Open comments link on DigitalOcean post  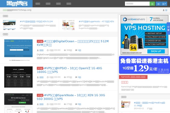click(79, 50)
